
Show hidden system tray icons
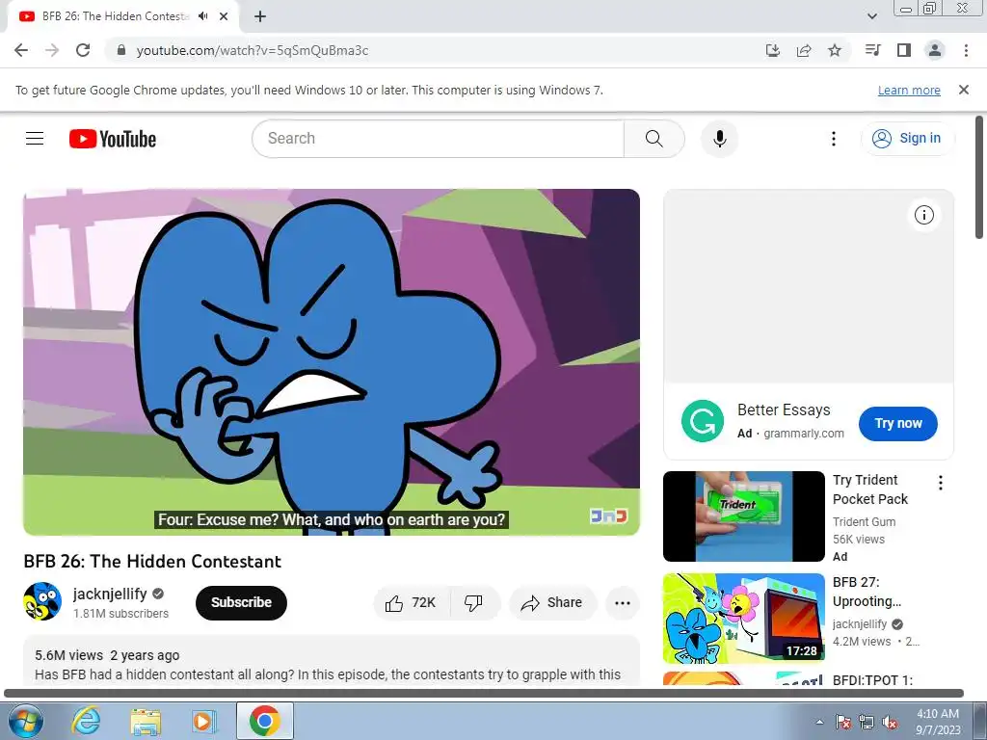pos(819,722)
